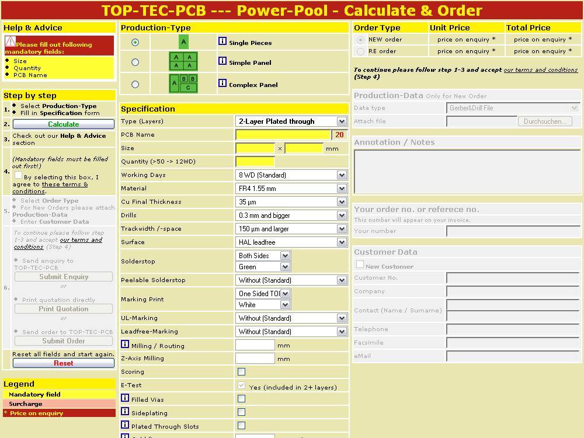Focus the first Size field
584x438 pixels.
click(255, 148)
